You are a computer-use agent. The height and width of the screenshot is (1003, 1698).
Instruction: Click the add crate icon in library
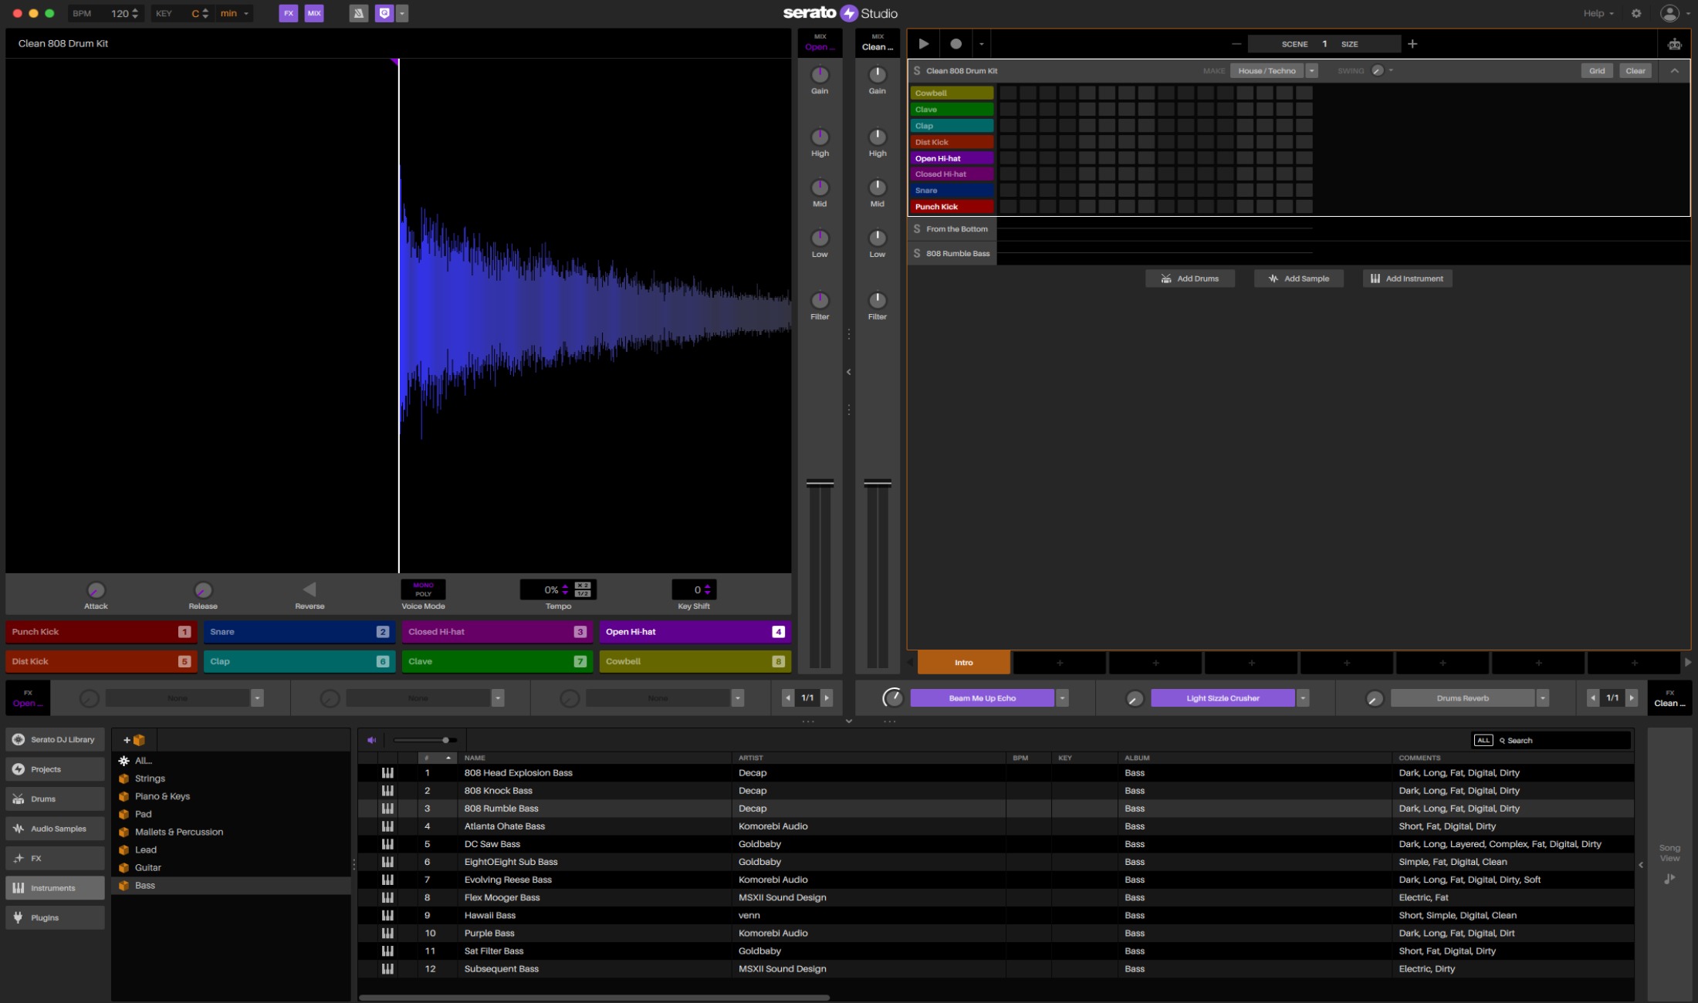134,740
